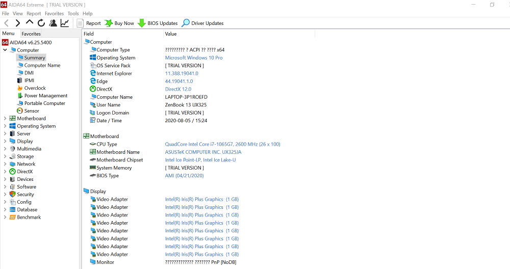Click the Internet Explorer version 11.388.19041.0 link

click(182, 73)
